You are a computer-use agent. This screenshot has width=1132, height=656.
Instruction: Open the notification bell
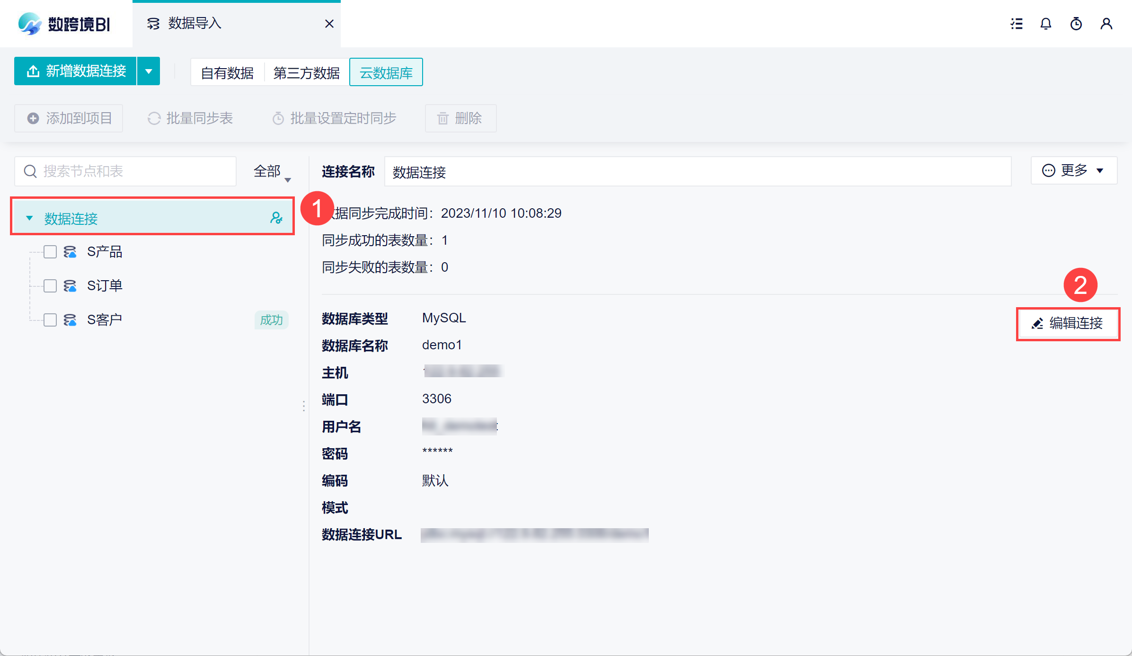[x=1046, y=24]
